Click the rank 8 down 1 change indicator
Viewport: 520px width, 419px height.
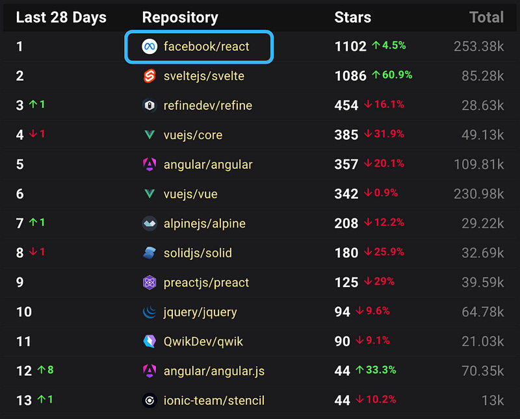coord(37,252)
